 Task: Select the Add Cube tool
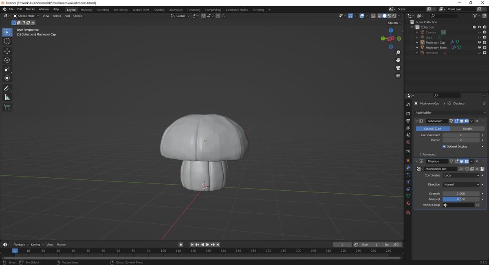7,107
